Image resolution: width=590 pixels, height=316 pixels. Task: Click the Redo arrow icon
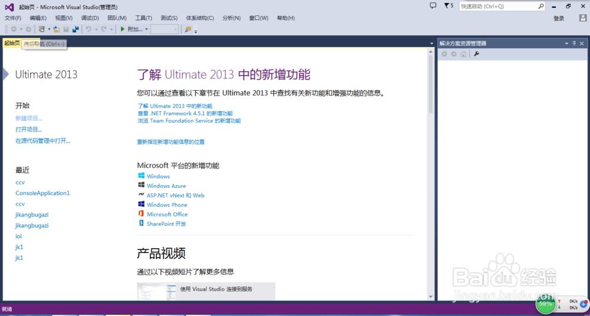click(103, 29)
